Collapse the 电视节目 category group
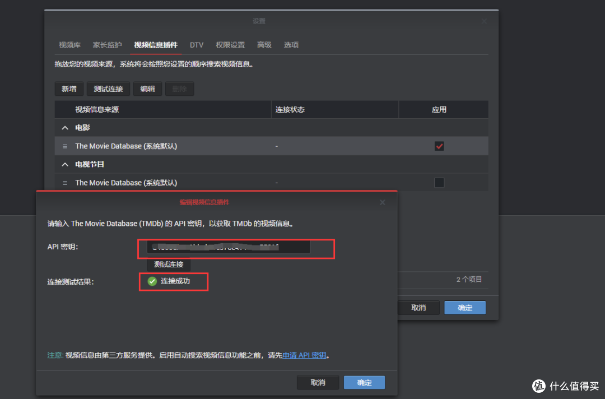The image size is (605, 399). click(x=65, y=164)
